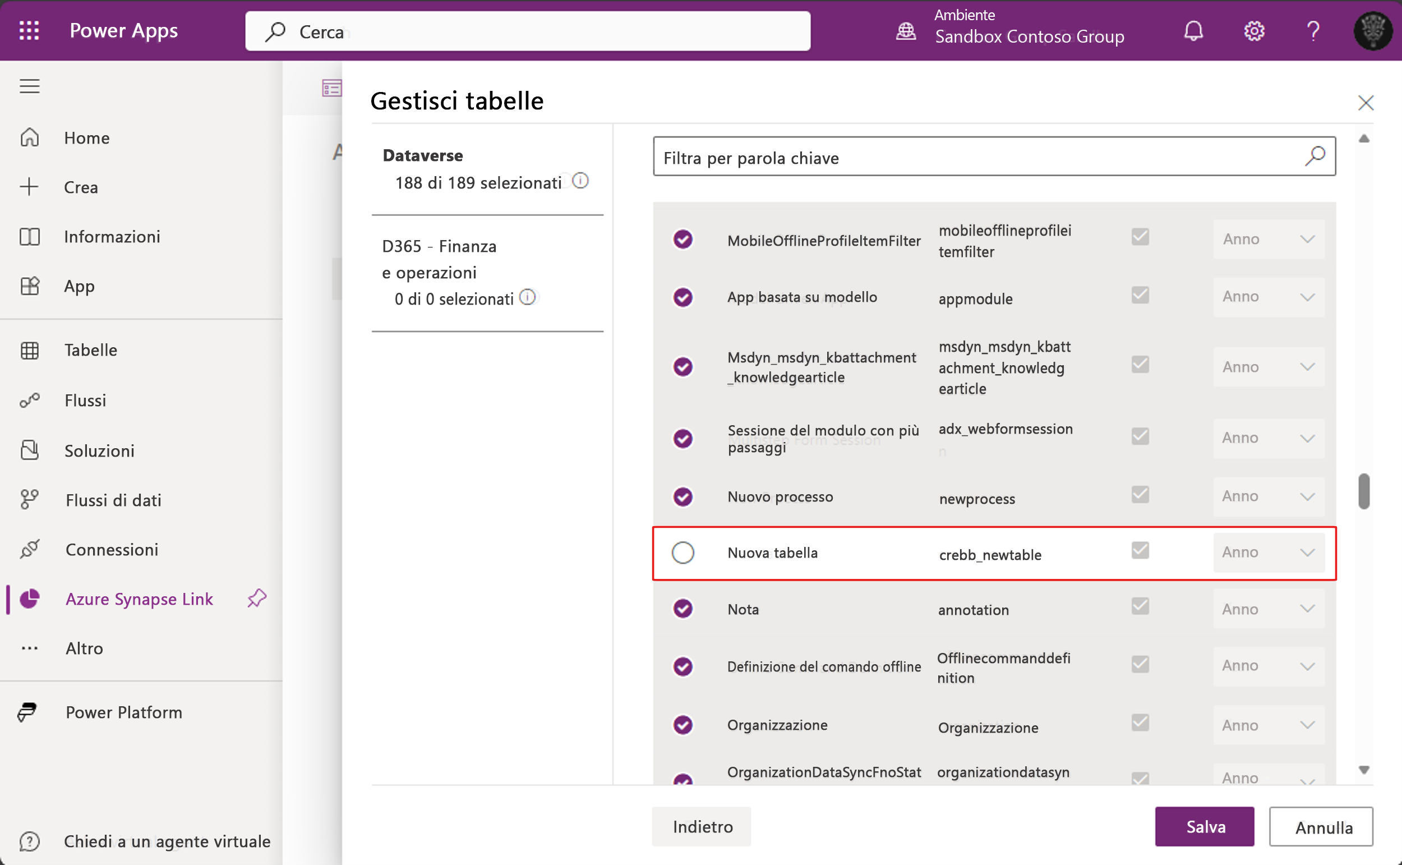
Task: Select the Nuova tabella row checkbox
Action: click(682, 553)
